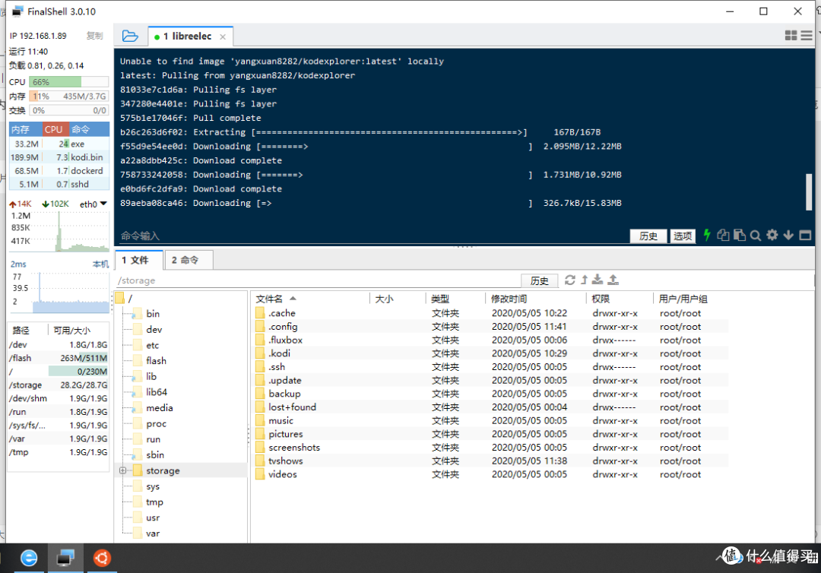Click the download file icon
This screenshot has width=821, height=573.
[x=598, y=280]
